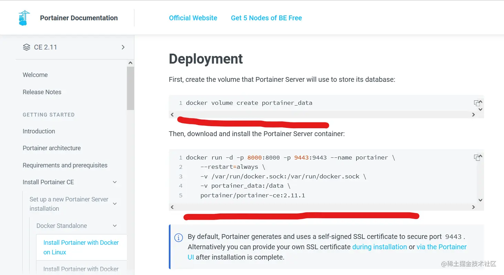The height and width of the screenshot is (275, 504).
Task: Click the sidebar scrollbar thumb
Action: tap(130, 88)
